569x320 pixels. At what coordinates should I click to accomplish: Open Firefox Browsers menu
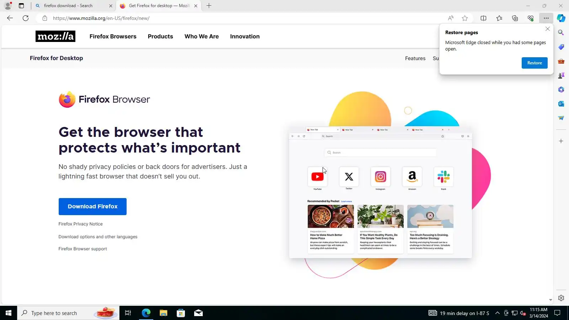(x=113, y=36)
